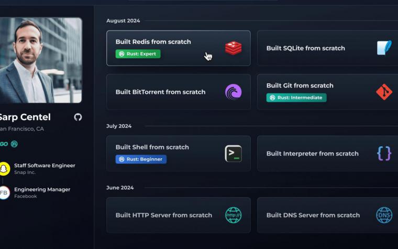Click the red Git logo icon

pos(384,92)
